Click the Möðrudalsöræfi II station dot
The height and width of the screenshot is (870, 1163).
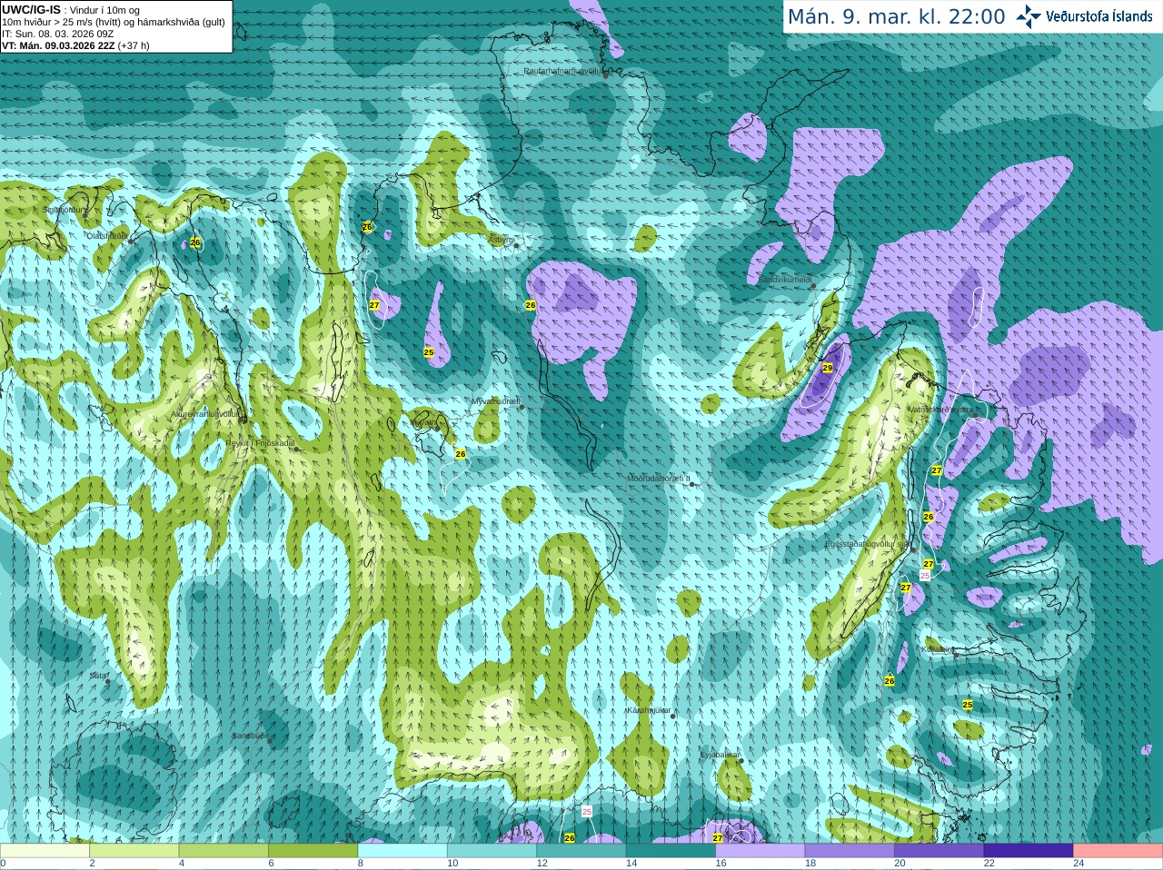(x=692, y=485)
